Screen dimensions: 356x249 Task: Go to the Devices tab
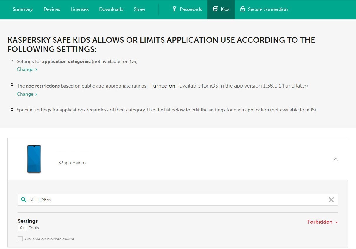[52, 9]
